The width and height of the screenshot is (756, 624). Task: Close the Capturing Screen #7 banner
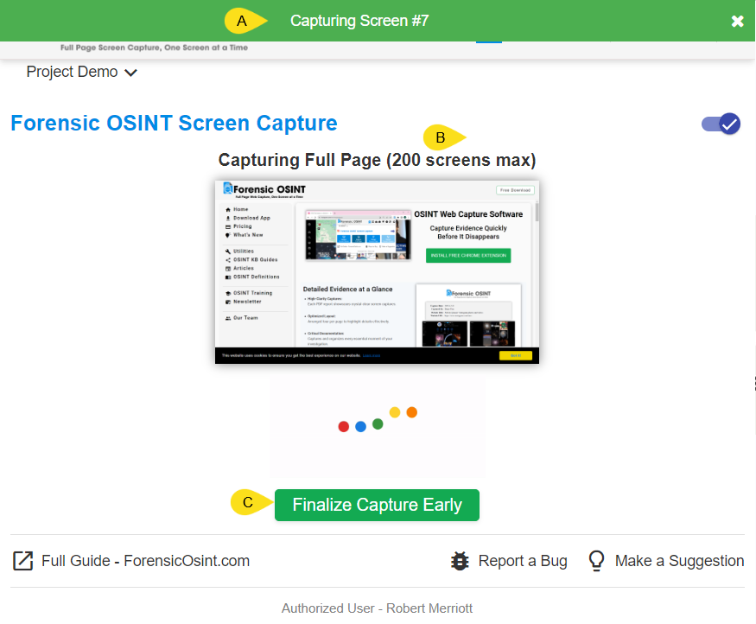(x=737, y=22)
